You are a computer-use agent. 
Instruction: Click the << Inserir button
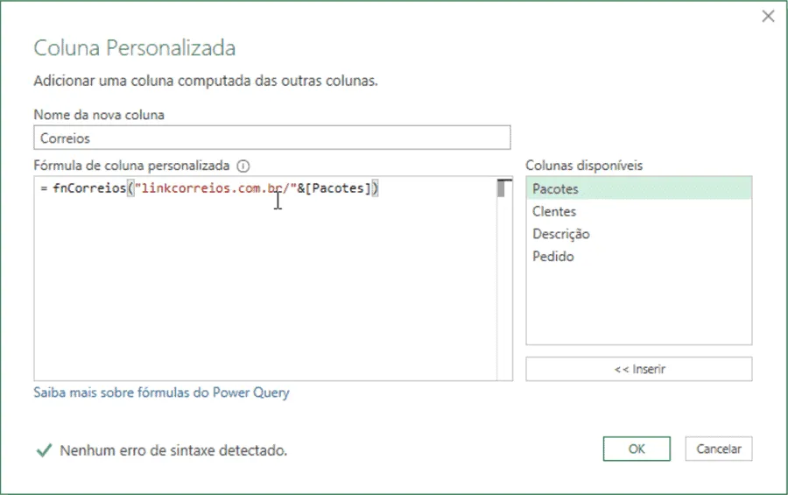[639, 369]
